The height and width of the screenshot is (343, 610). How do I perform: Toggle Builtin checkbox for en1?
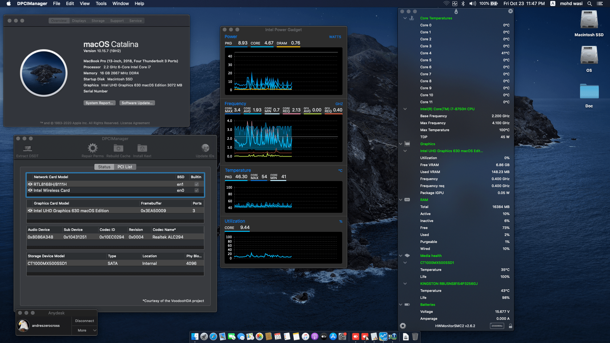[x=196, y=184]
